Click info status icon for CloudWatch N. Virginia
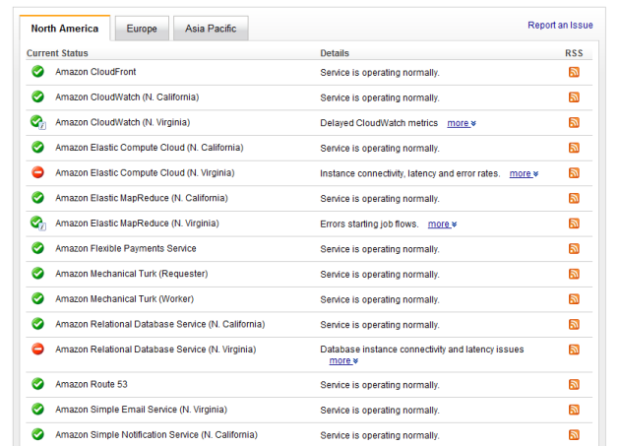The height and width of the screenshot is (446, 620). (x=38, y=122)
